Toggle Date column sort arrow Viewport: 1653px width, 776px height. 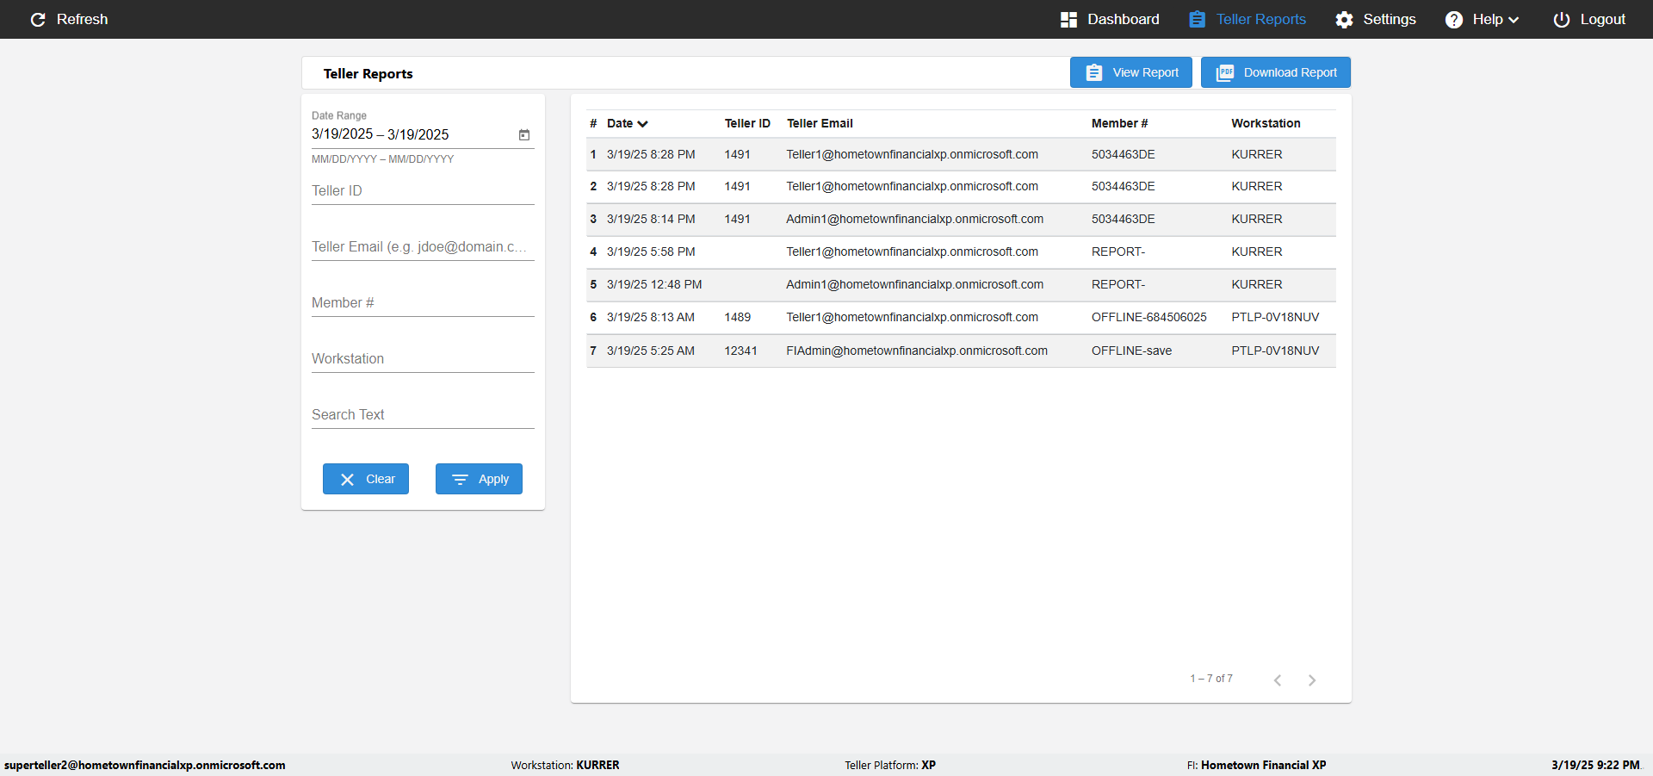(642, 124)
